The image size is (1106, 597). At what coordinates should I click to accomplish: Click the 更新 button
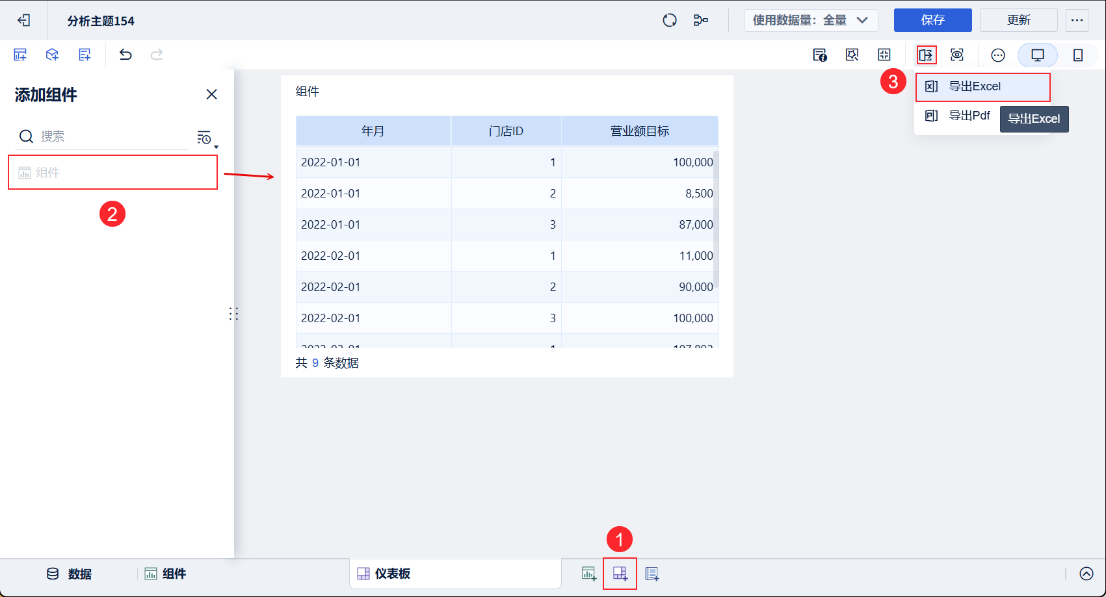tap(1018, 20)
